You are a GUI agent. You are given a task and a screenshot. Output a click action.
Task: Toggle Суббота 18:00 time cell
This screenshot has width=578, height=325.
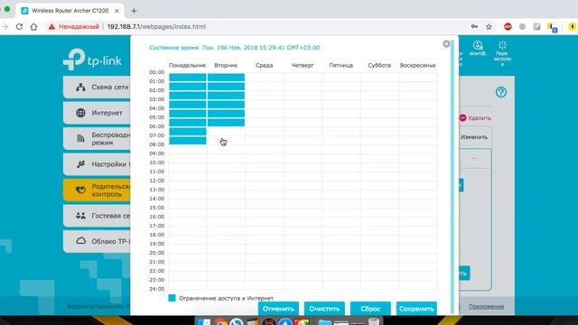tap(379, 240)
